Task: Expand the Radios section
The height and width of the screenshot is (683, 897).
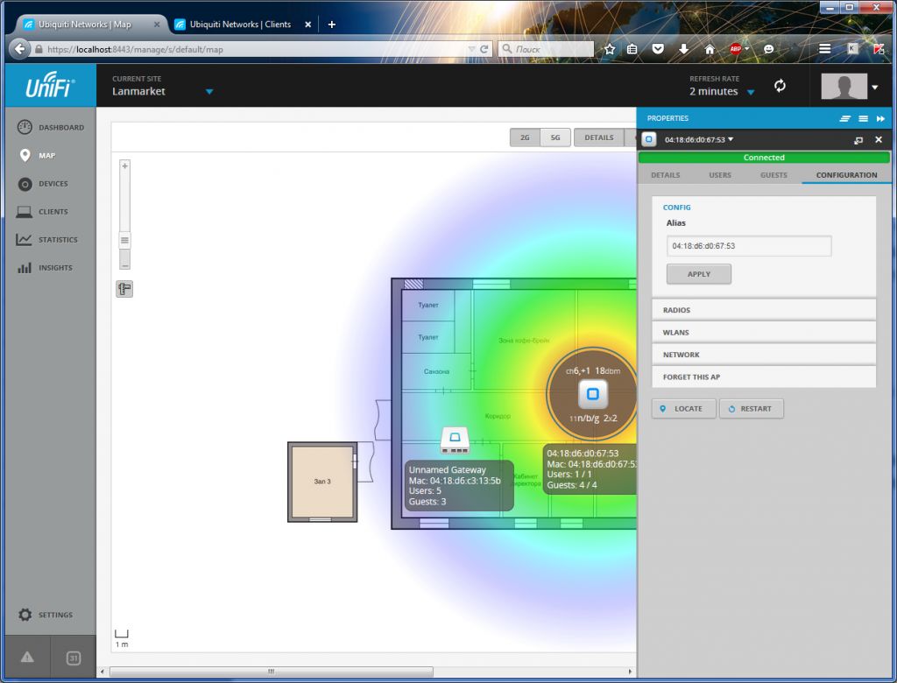Action: point(764,310)
